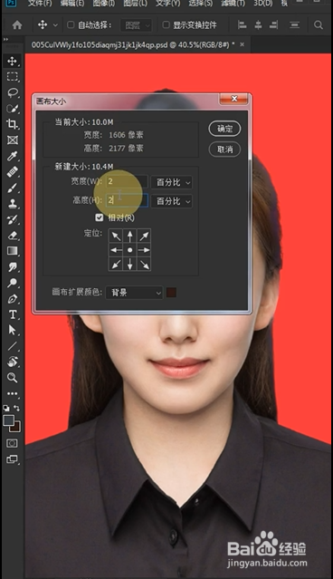
Task: Expand the Move tool preset picker arrow
Action: point(55,25)
